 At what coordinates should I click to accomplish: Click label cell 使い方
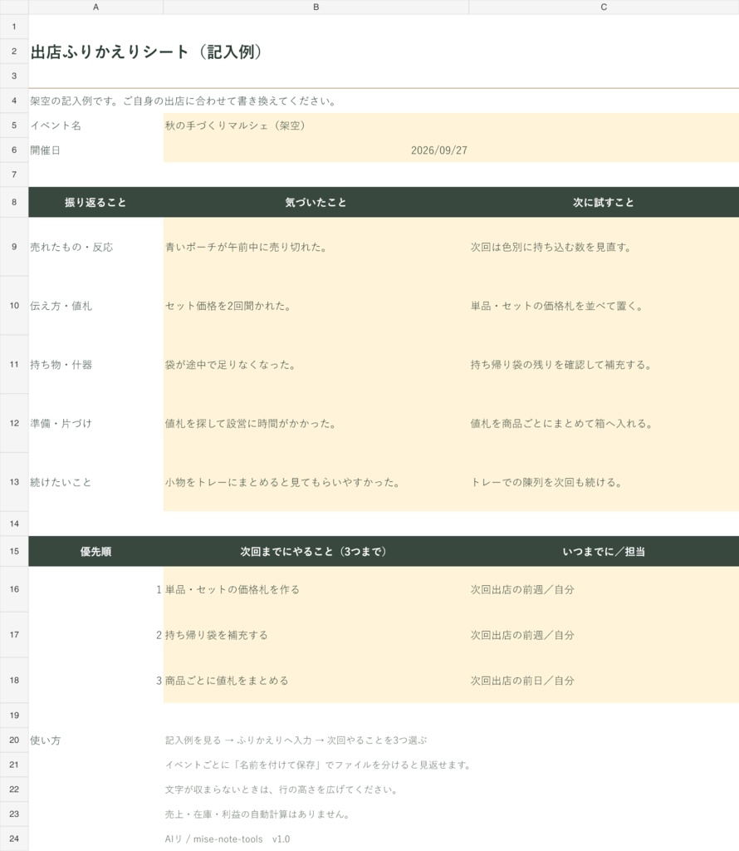tap(96, 740)
